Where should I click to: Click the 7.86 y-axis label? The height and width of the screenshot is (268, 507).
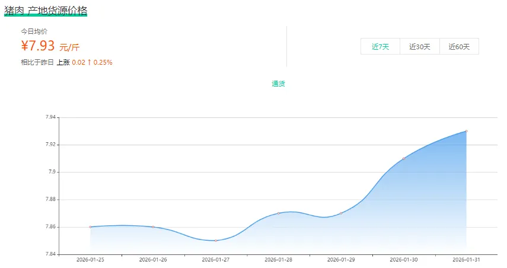(50, 227)
